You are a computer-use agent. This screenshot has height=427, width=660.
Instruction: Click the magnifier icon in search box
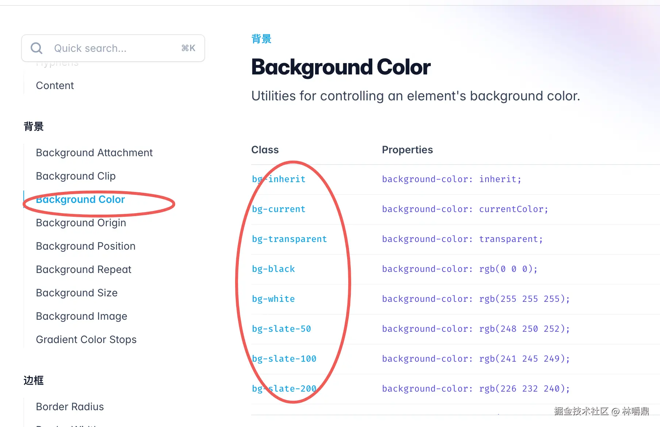click(37, 48)
